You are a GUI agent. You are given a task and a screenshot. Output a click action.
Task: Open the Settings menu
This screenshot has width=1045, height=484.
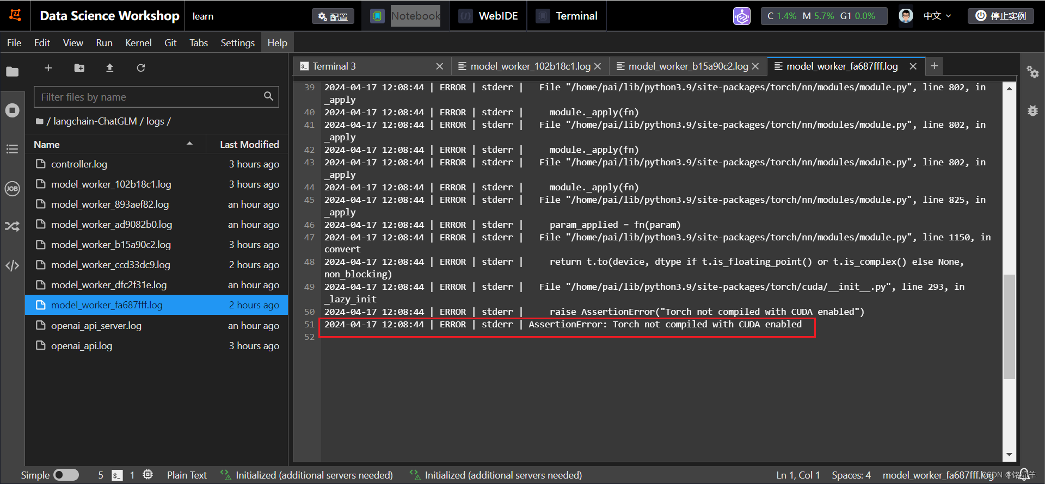click(x=237, y=42)
